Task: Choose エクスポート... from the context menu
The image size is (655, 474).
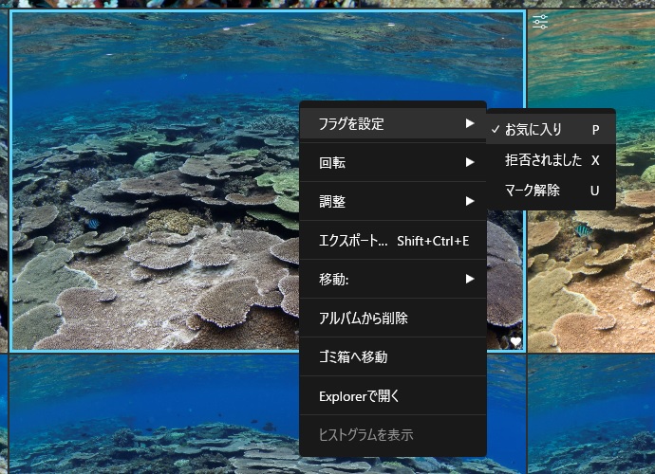Action: click(393, 241)
